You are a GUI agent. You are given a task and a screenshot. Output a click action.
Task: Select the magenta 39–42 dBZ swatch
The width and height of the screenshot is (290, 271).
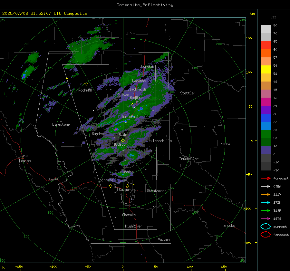[x=266, y=102]
